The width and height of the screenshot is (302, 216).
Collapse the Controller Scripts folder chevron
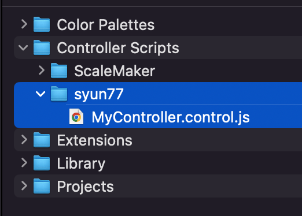[23, 47]
